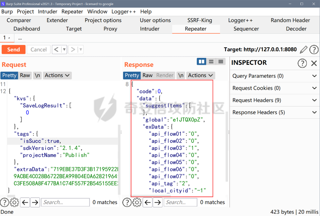
Task: Expand Request Cookies (0) section
Action: (x=275, y=88)
